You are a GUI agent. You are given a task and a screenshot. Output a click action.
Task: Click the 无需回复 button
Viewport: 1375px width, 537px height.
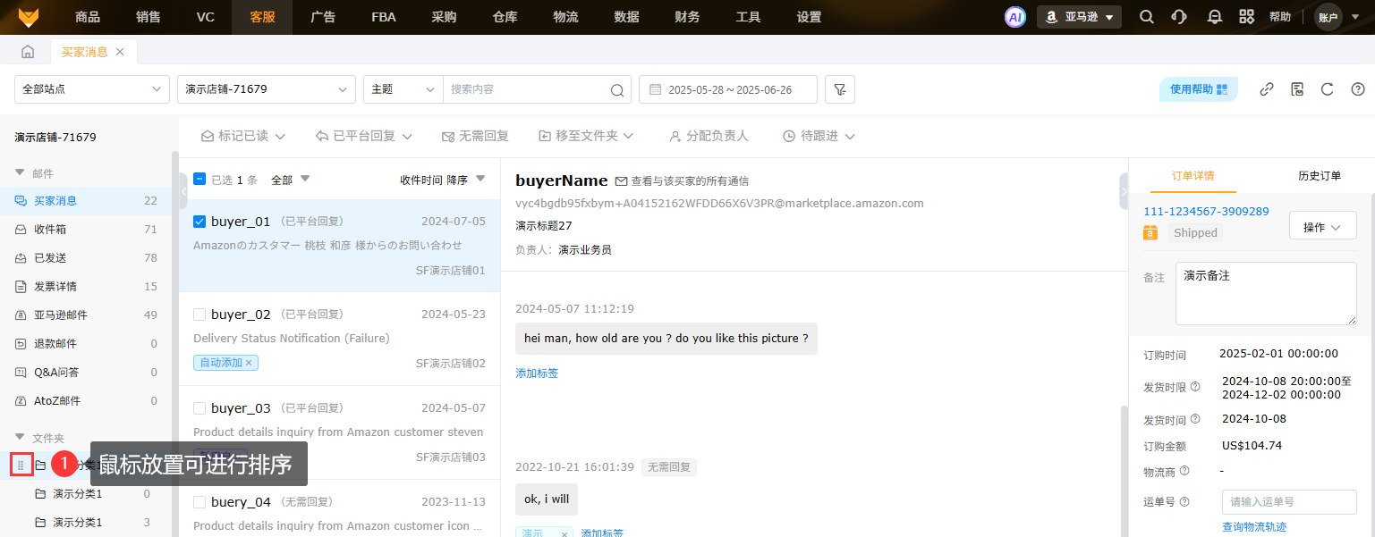click(x=475, y=136)
